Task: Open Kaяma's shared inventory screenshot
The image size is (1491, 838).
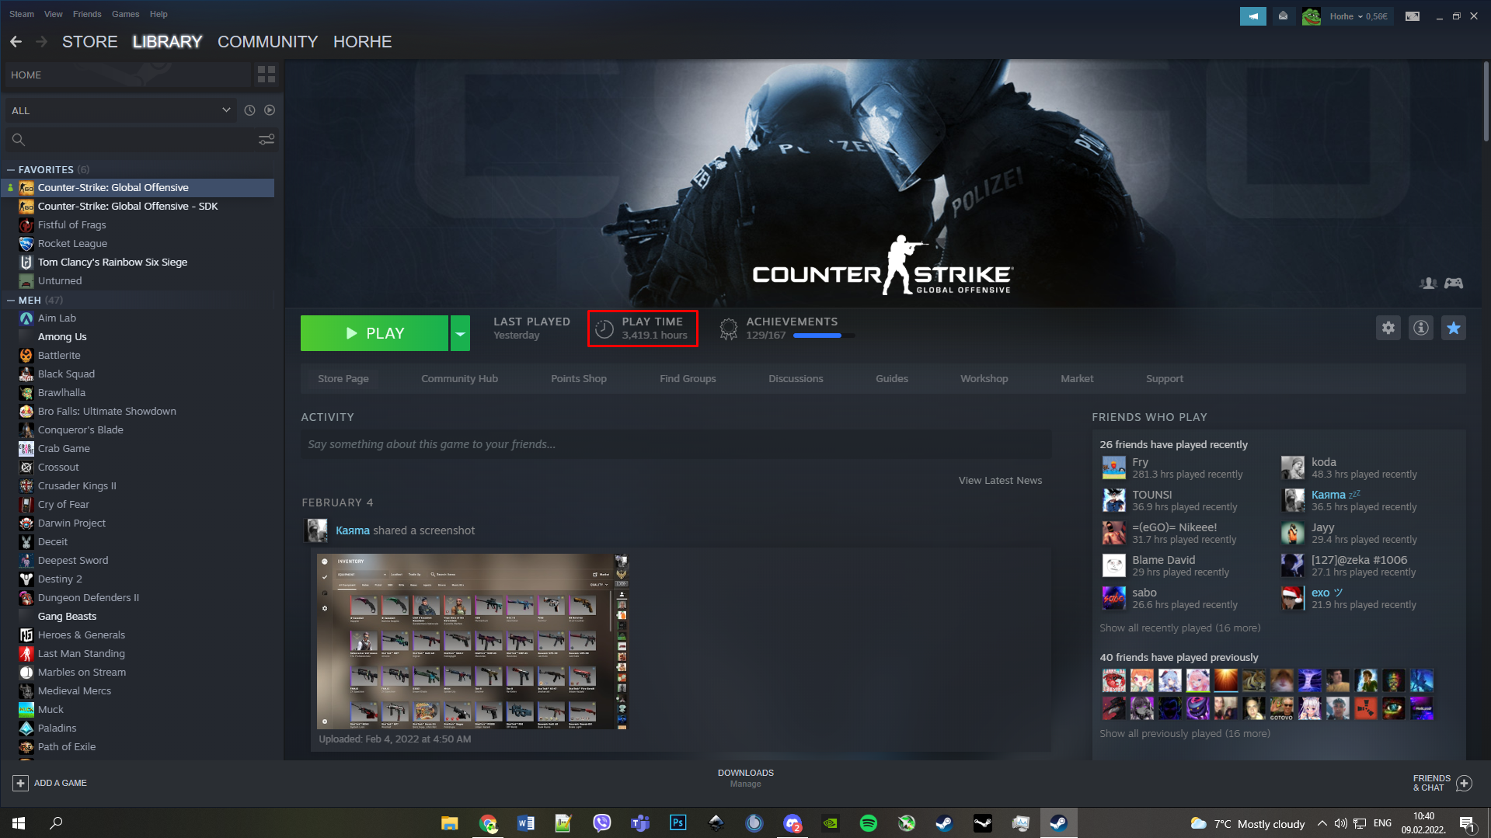Action: coord(472,642)
